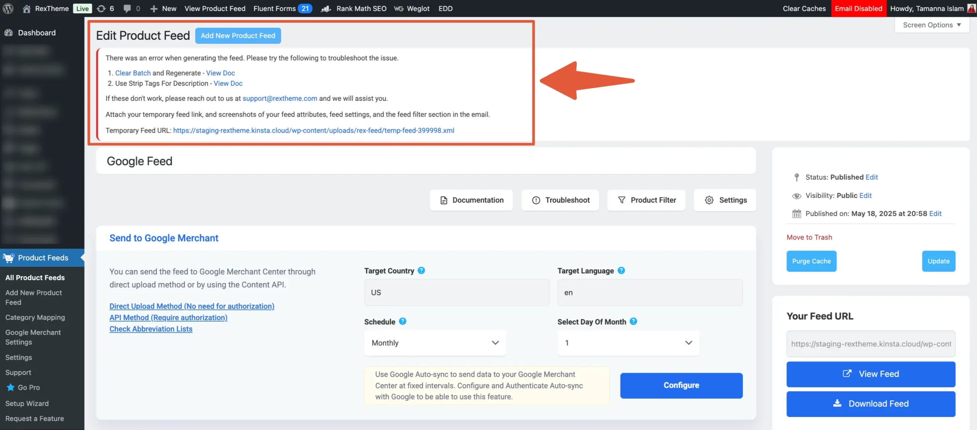Click the help icon beside Schedule
977x430 pixels.
[x=403, y=321]
